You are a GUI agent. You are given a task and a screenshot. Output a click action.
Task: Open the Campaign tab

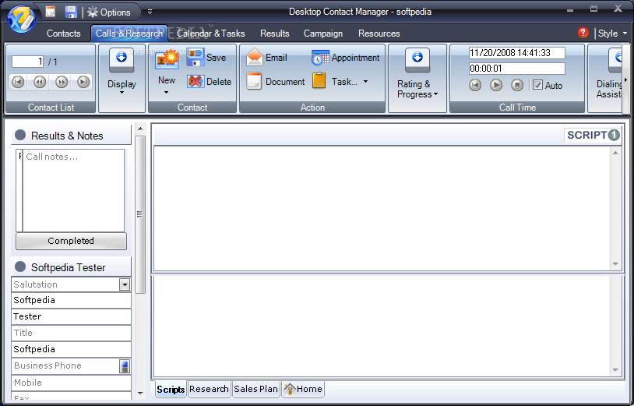tap(323, 34)
